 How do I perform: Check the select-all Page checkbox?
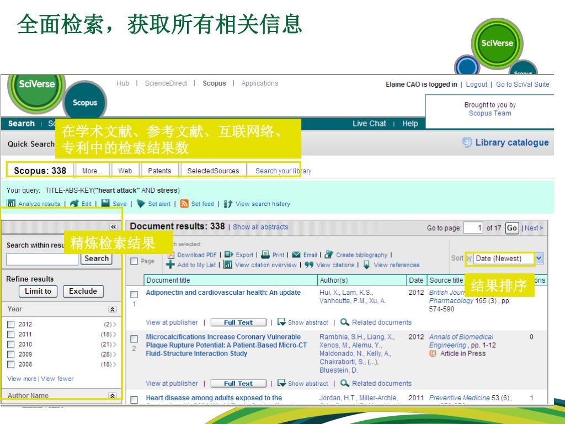pos(134,261)
